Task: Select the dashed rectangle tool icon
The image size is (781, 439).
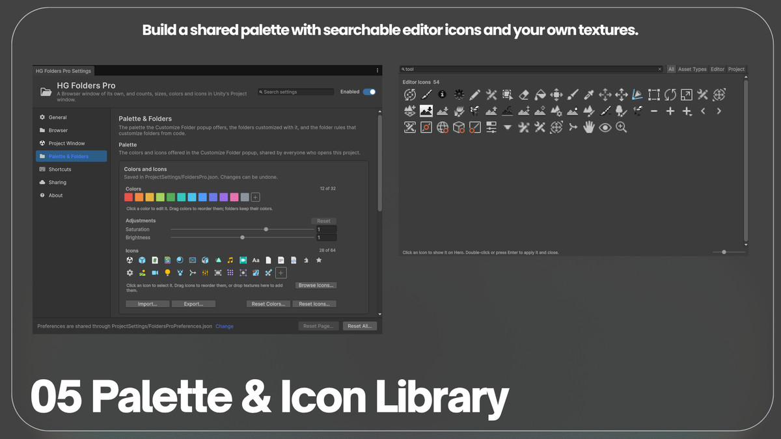Action: (653, 95)
